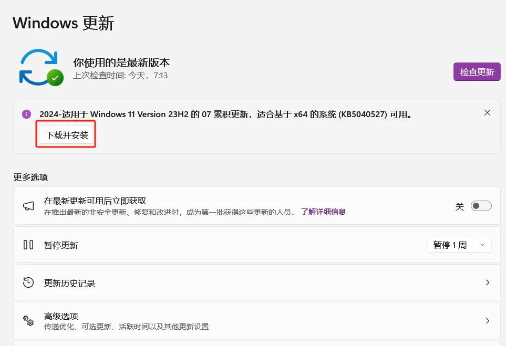This screenshot has width=506, height=346.
Task: Click the pause icon beside 暂停更新
Action: 28,245
